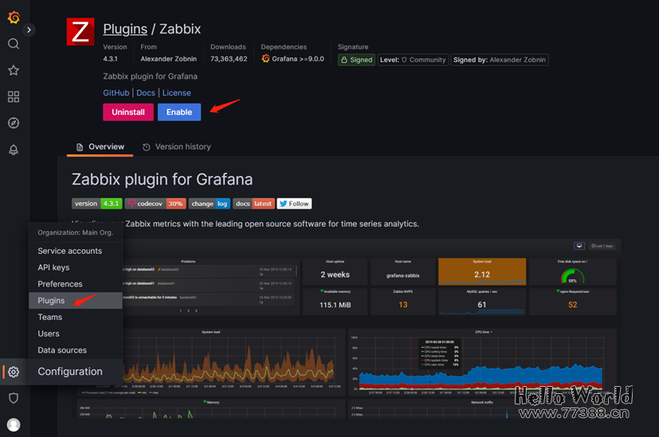Click the 2 weeks uptime panel

click(335, 271)
